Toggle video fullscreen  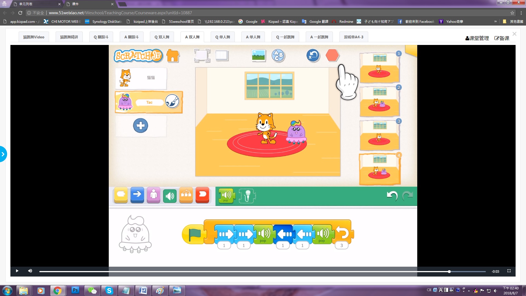[509, 271]
